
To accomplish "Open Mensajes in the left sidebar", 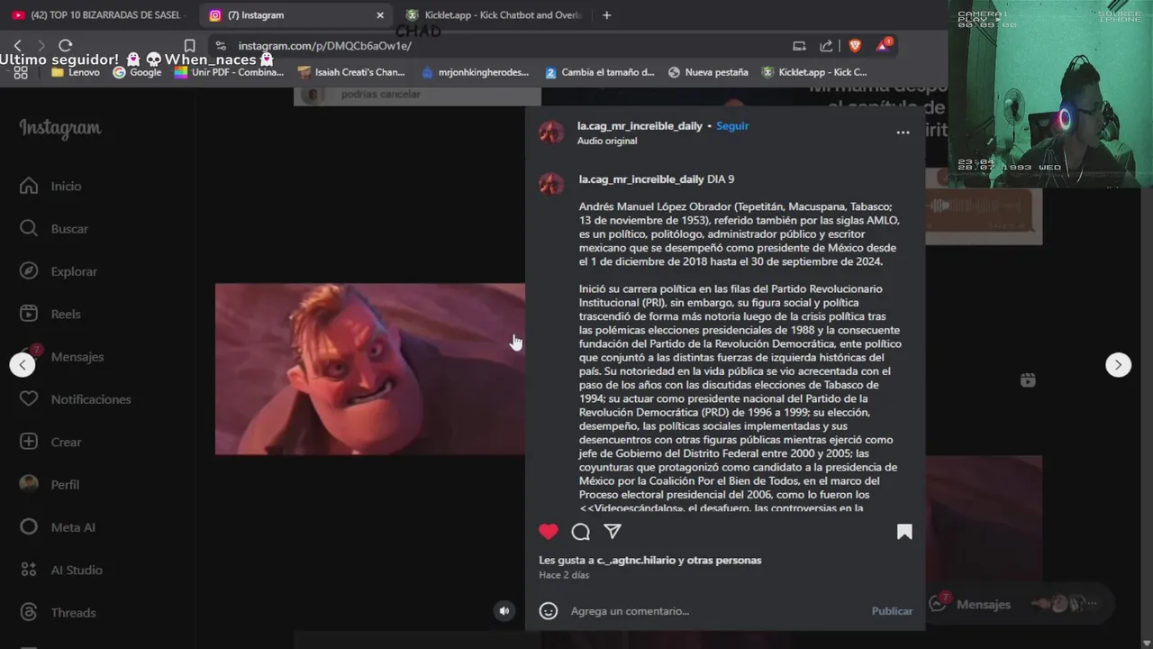I will (62, 356).
